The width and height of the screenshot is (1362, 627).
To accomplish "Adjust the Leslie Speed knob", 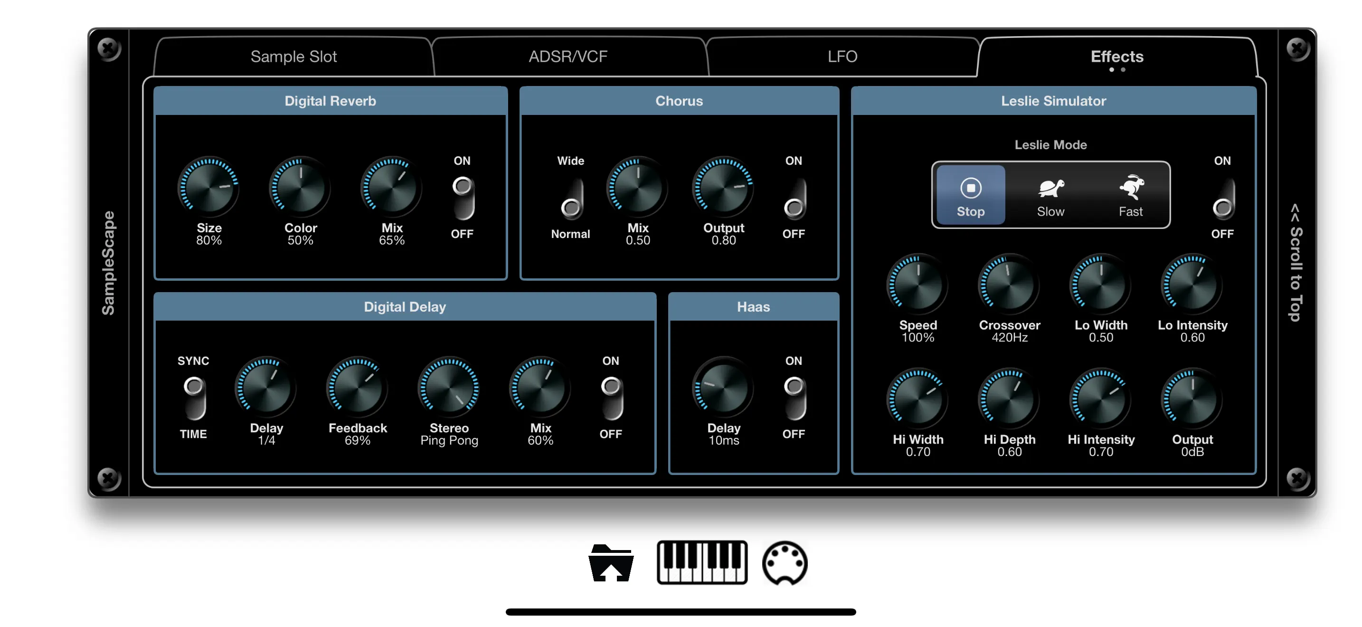I will (x=917, y=285).
